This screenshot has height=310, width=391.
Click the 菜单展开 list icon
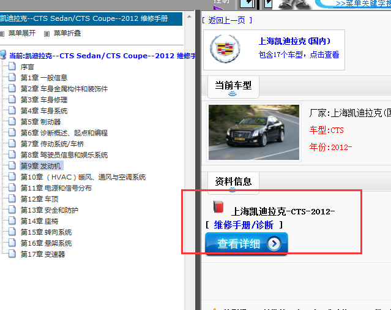(x=2, y=34)
